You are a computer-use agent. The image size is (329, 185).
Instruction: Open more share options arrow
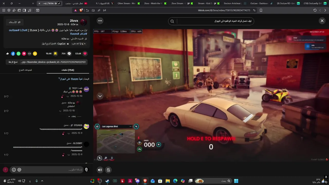tap(7, 53)
